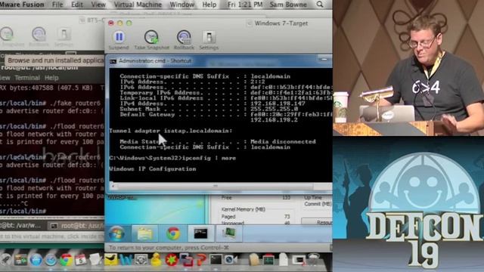This screenshot has width=484, height=272.
Task: Click 'Kernel Memory (MB)' label in Task Manager
Action: point(244,209)
